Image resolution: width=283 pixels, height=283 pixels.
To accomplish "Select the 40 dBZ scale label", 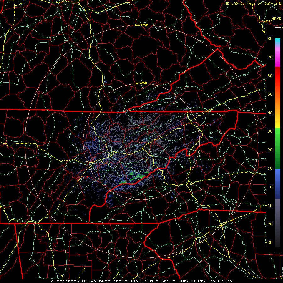I will coord(270,113).
